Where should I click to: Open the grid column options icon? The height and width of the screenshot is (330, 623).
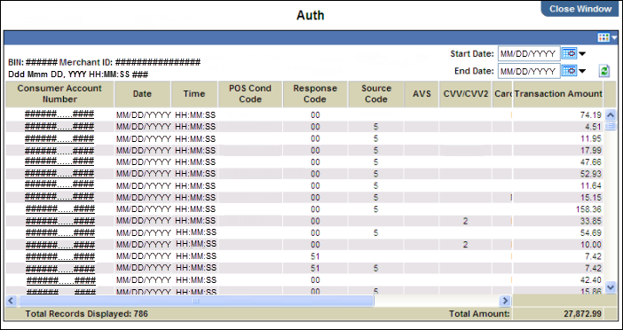603,38
